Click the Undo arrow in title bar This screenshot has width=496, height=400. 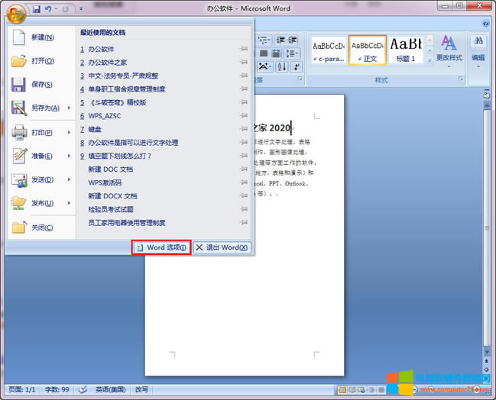(x=48, y=8)
